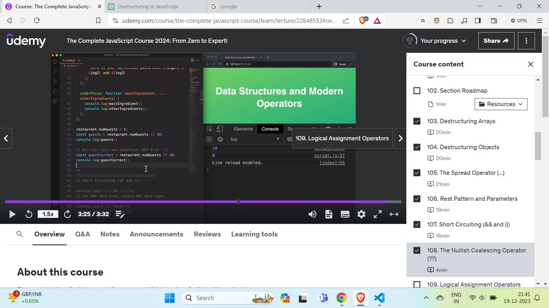Toggle expanded theater view
This screenshot has width=549, height=308.
point(394,214)
